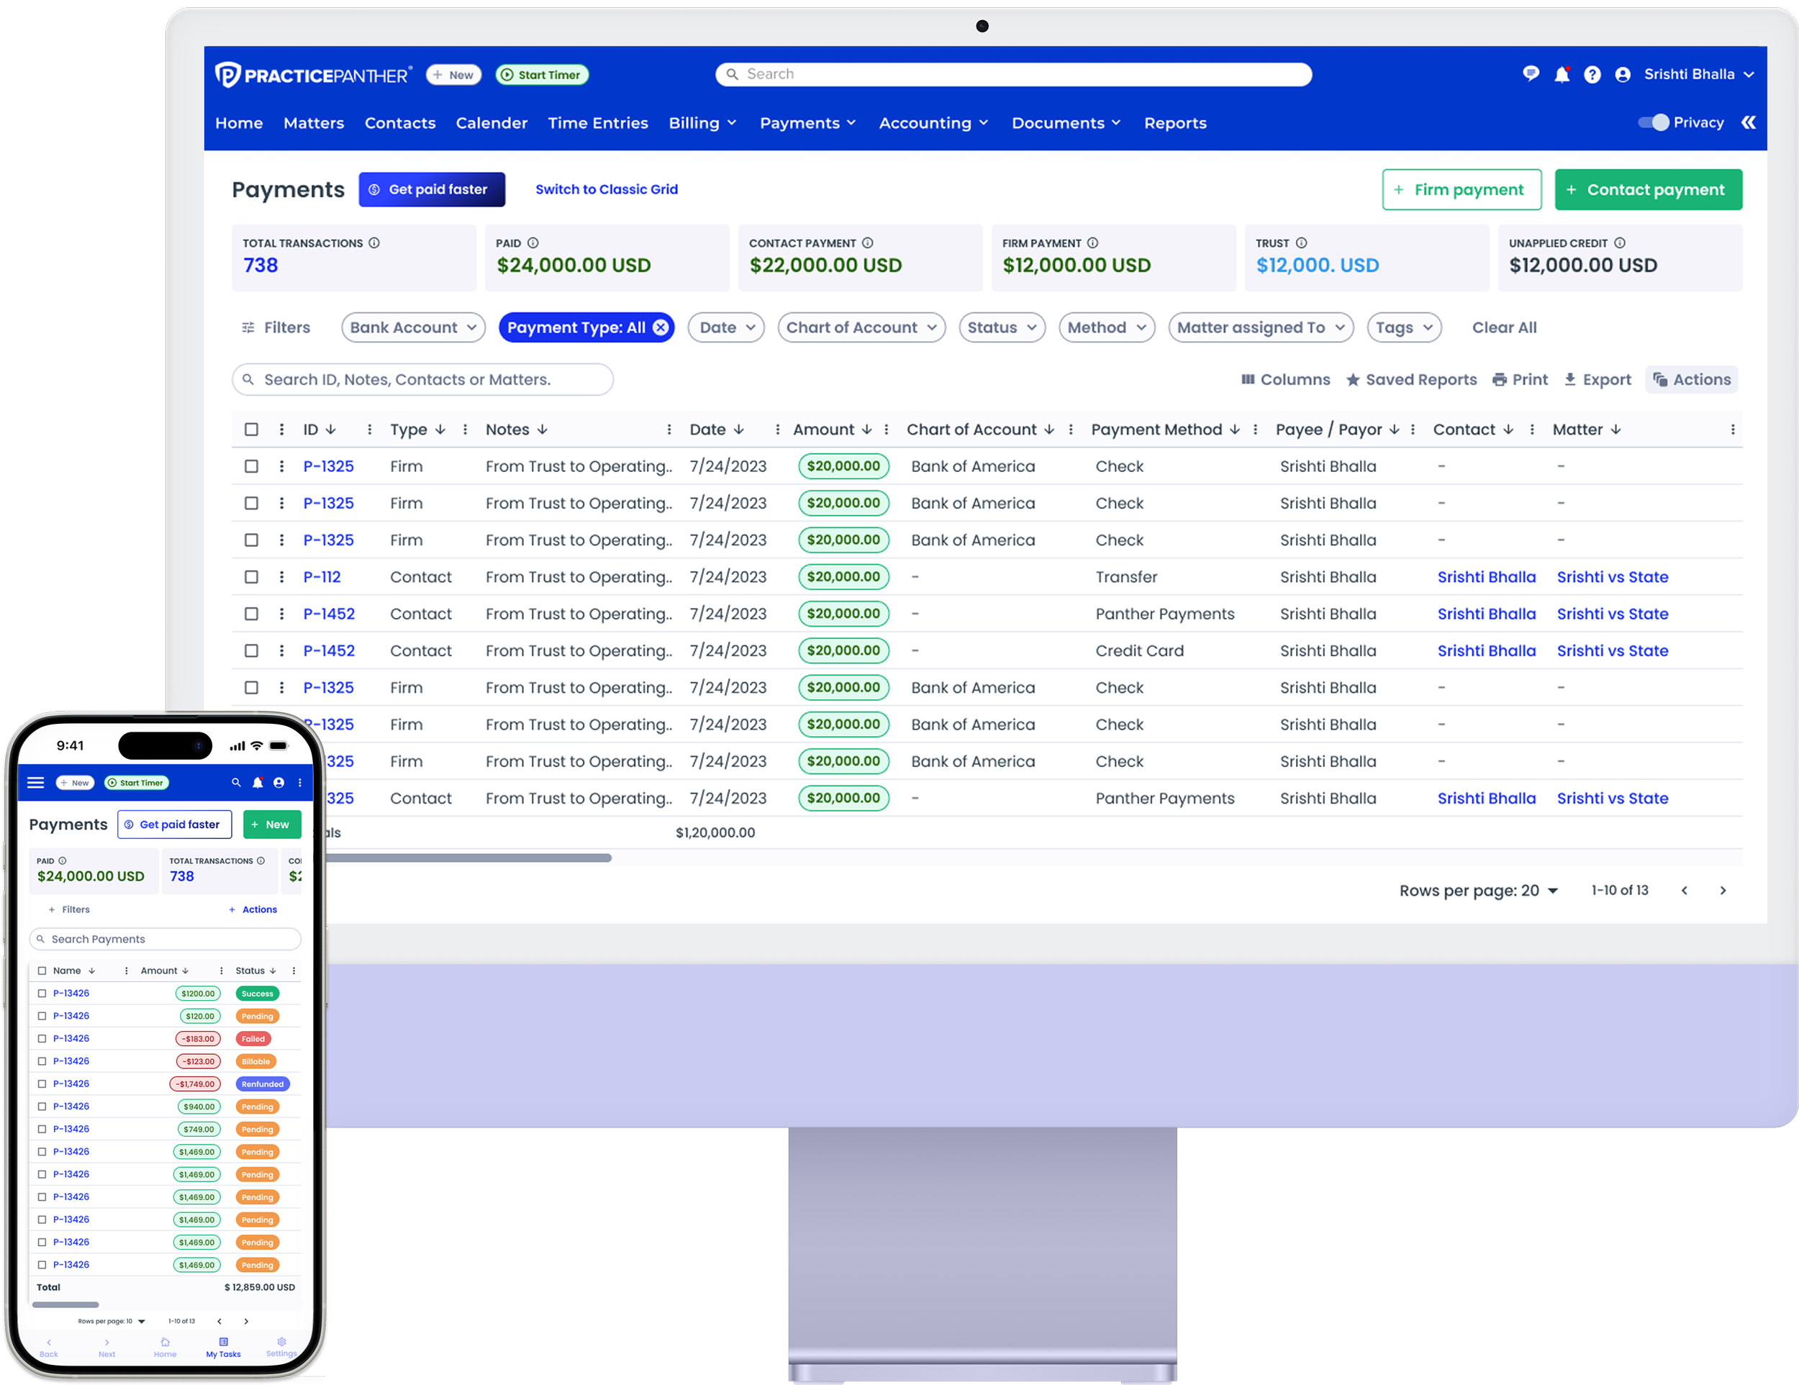Click the Contact payment button

tap(1647, 190)
